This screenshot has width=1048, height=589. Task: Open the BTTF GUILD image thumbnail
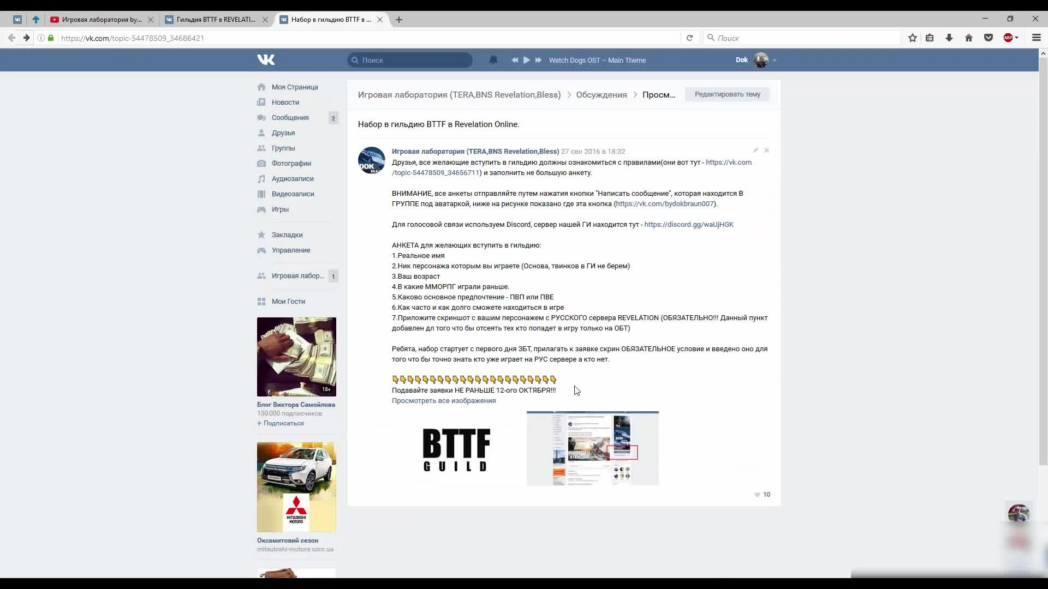tap(456, 449)
